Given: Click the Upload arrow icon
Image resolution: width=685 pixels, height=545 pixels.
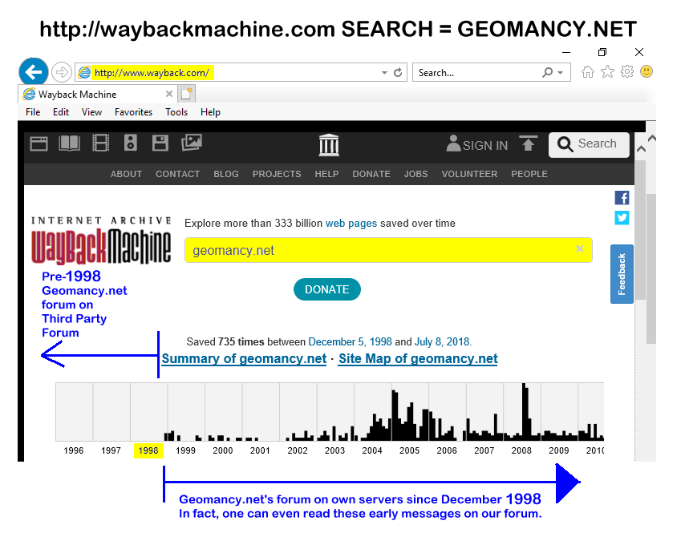Looking at the screenshot, I should 528,143.
